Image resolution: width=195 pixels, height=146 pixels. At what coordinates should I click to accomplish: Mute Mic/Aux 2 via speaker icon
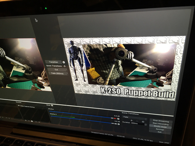coord(115,124)
